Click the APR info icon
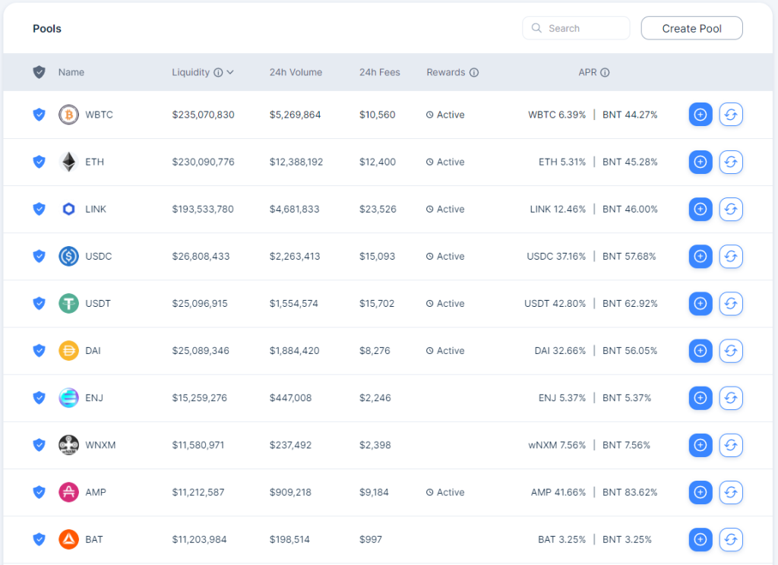This screenshot has width=778, height=565. point(605,72)
